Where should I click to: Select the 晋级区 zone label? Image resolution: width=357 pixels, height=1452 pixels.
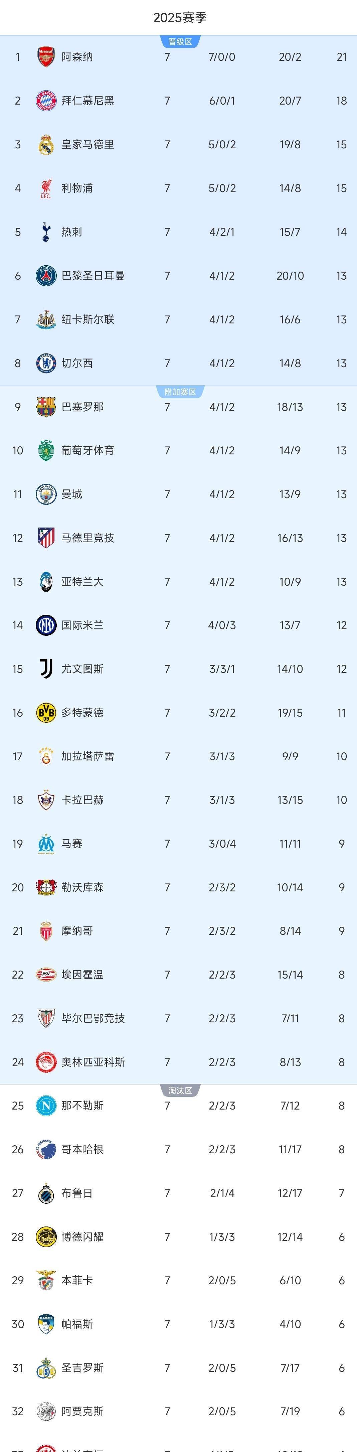(x=180, y=42)
